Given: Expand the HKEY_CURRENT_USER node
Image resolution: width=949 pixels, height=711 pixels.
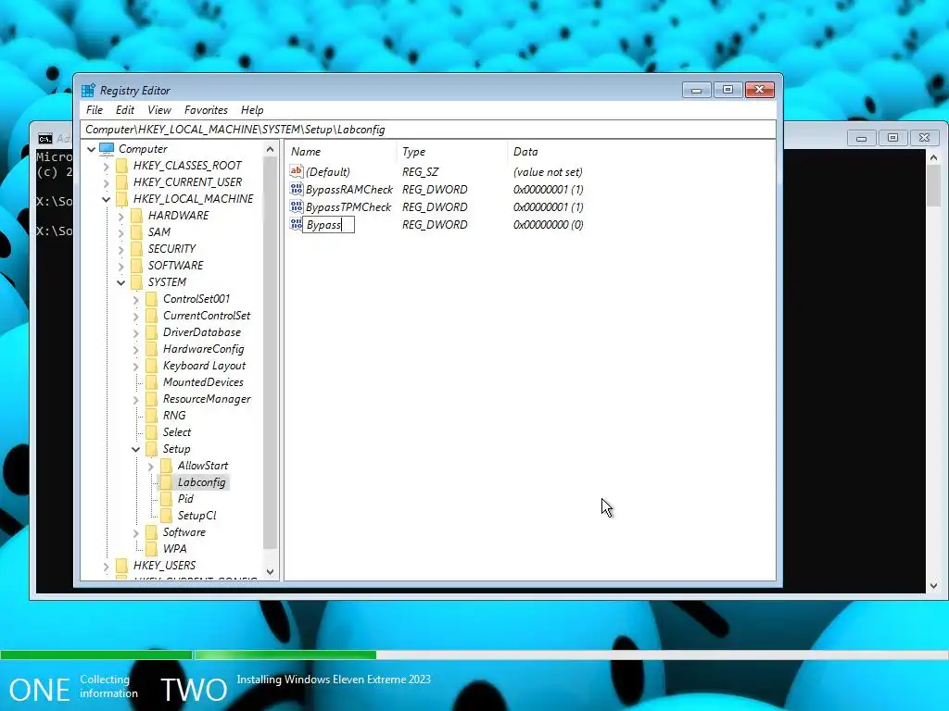Looking at the screenshot, I should click(107, 182).
